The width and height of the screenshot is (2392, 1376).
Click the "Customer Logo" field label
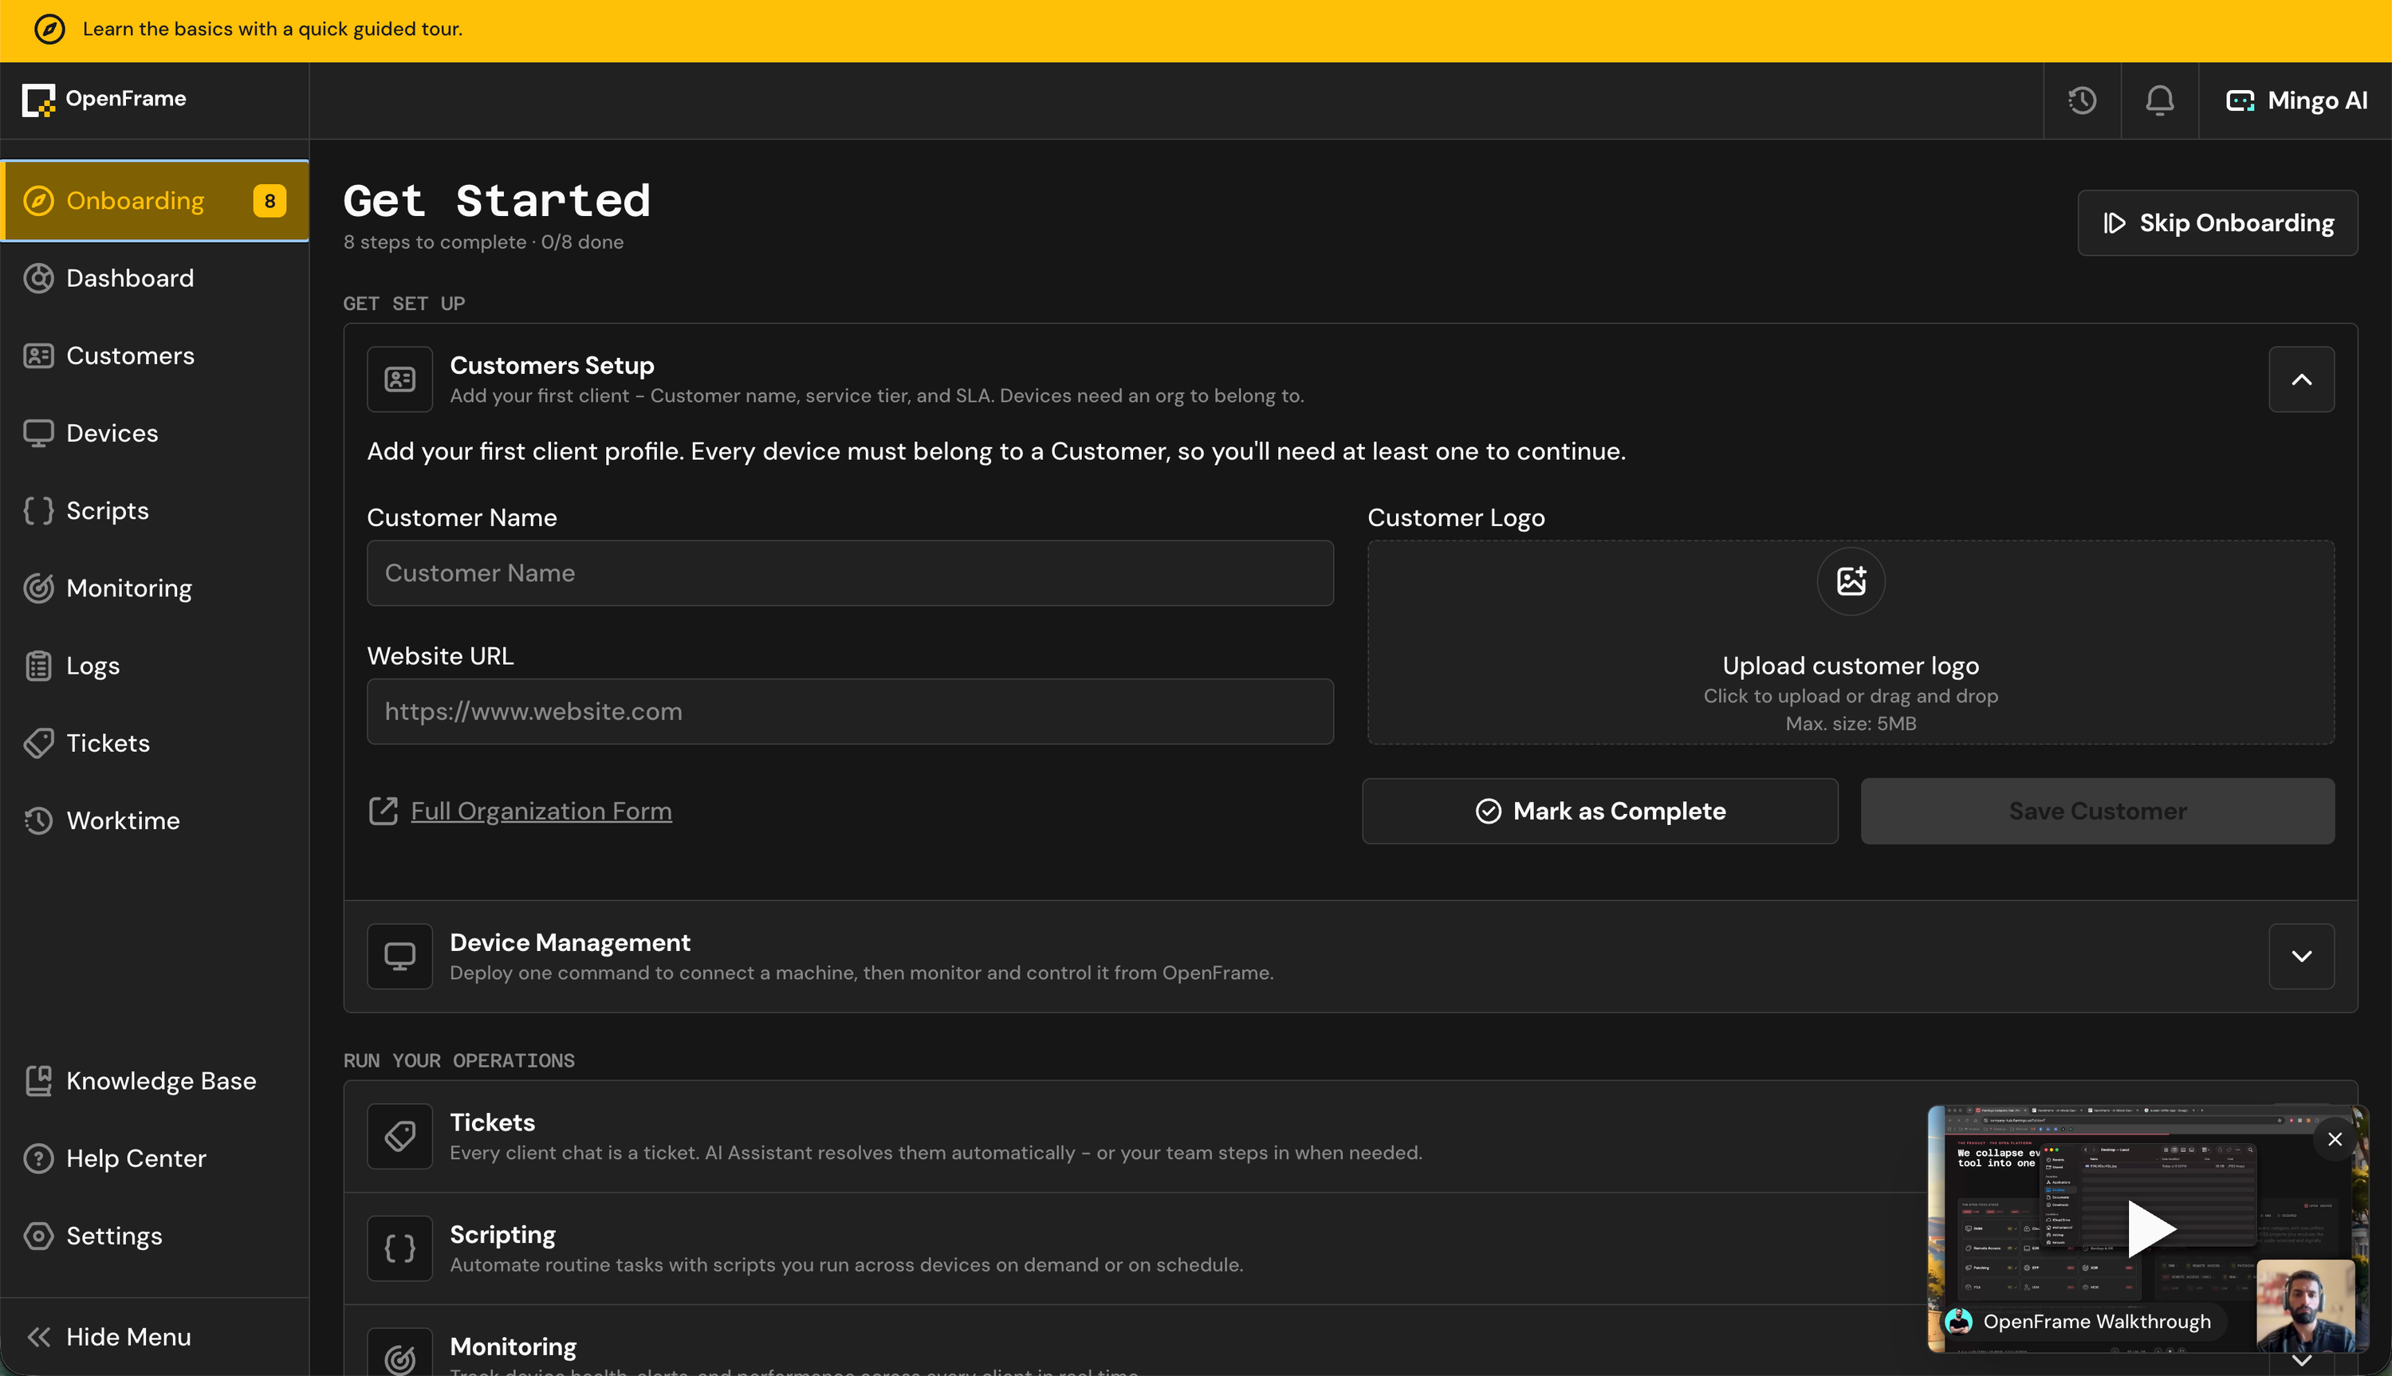point(1455,518)
